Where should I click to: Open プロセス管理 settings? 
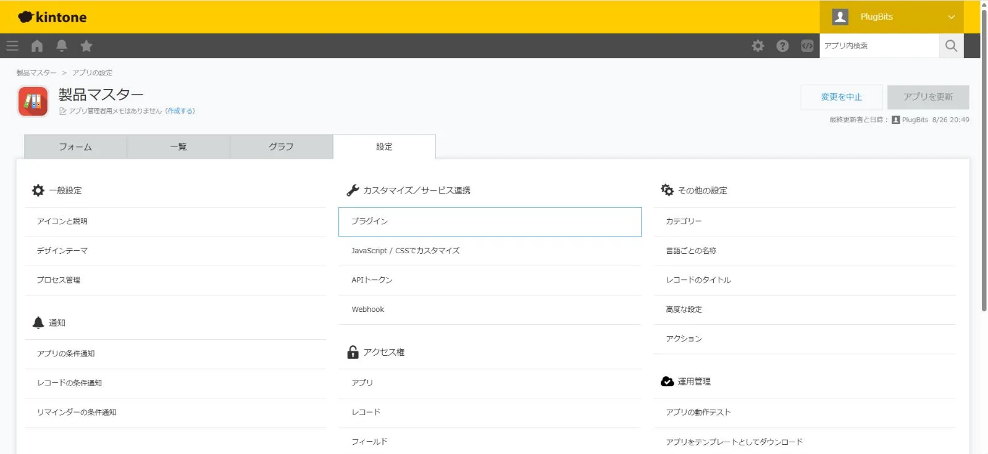click(175, 280)
